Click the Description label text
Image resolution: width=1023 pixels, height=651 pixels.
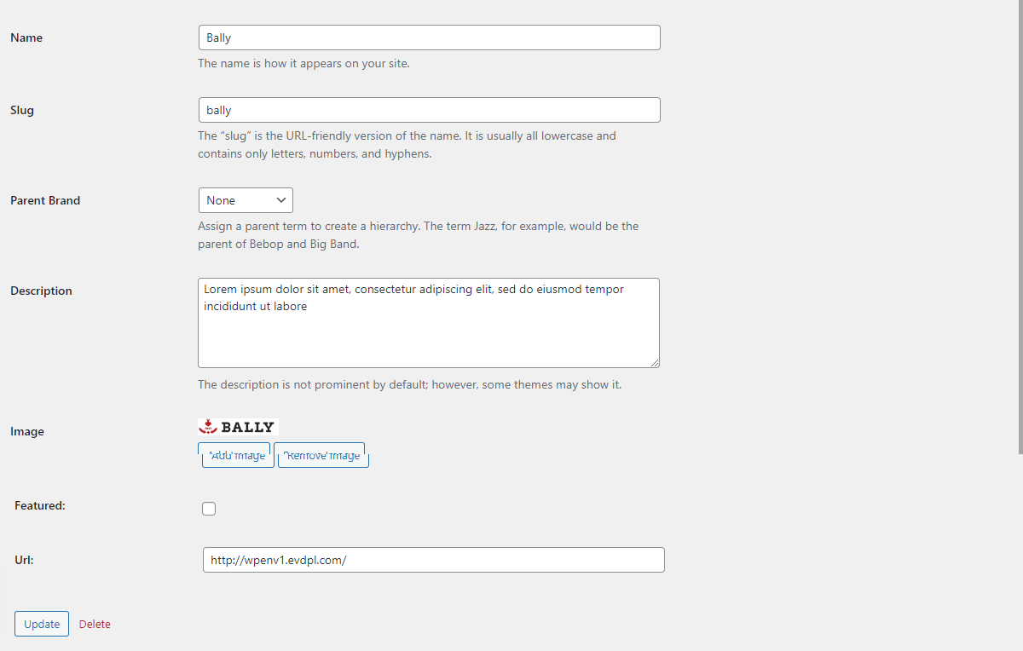(x=41, y=291)
